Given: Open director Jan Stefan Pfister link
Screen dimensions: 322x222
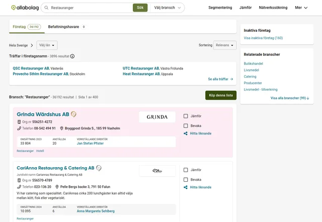Looking at the screenshot, I should point(90,143).
